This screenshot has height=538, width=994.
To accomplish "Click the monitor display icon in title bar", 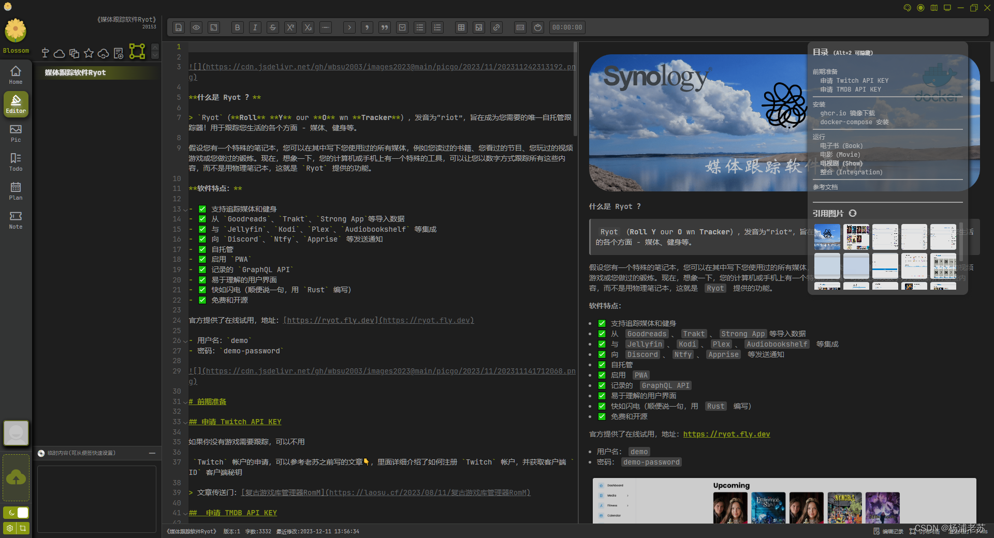I will (x=947, y=8).
